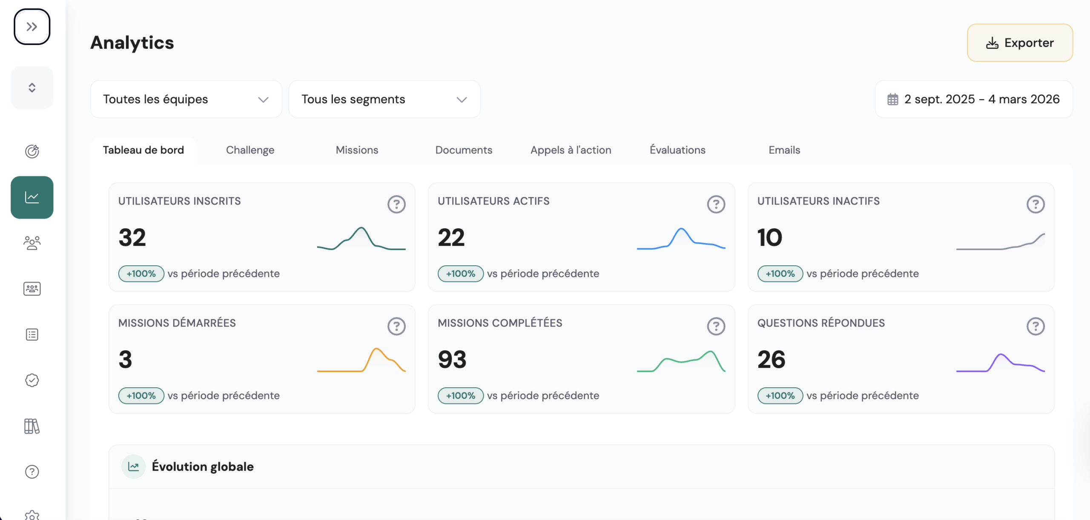
Task: Open the verified badge sidebar icon
Action: [32, 380]
